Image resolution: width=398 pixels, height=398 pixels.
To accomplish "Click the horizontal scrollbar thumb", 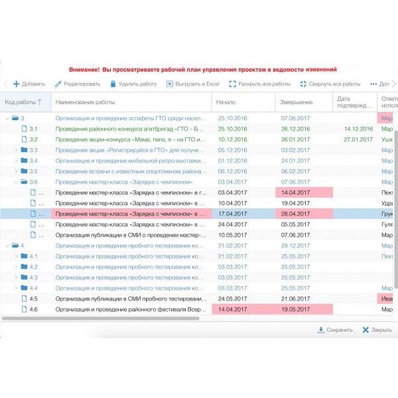I will click(101, 318).
